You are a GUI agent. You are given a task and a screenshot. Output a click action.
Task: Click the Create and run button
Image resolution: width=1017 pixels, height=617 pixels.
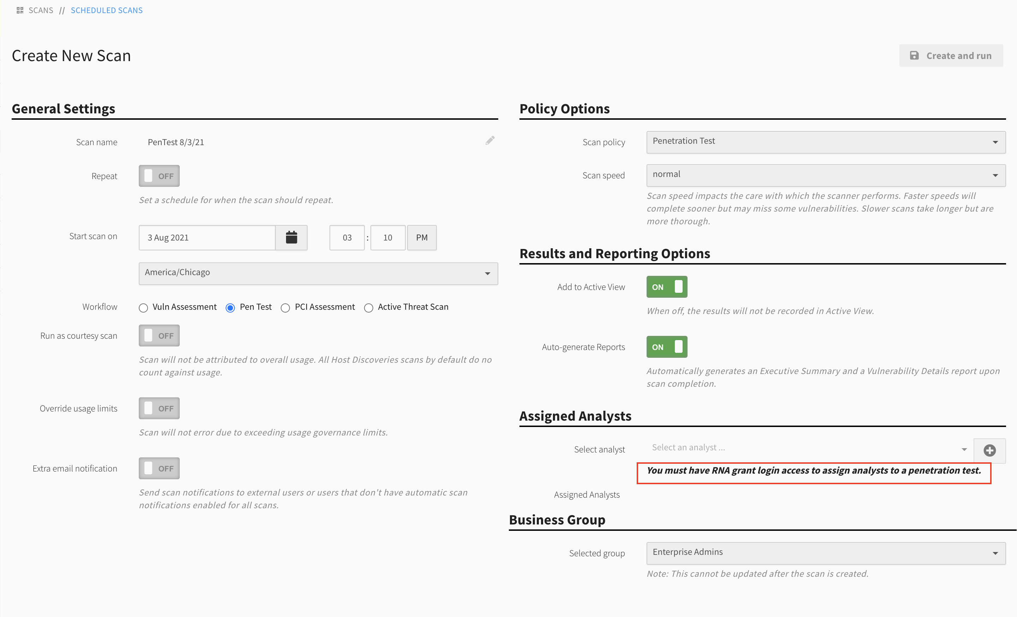point(951,56)
